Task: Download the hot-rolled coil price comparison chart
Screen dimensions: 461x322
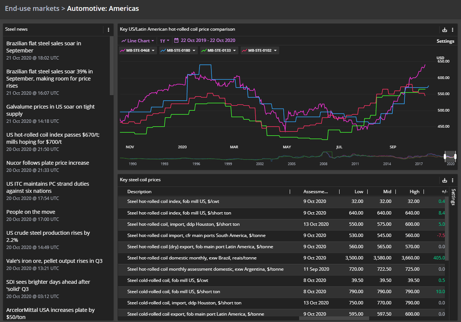Action: (445, 30)
